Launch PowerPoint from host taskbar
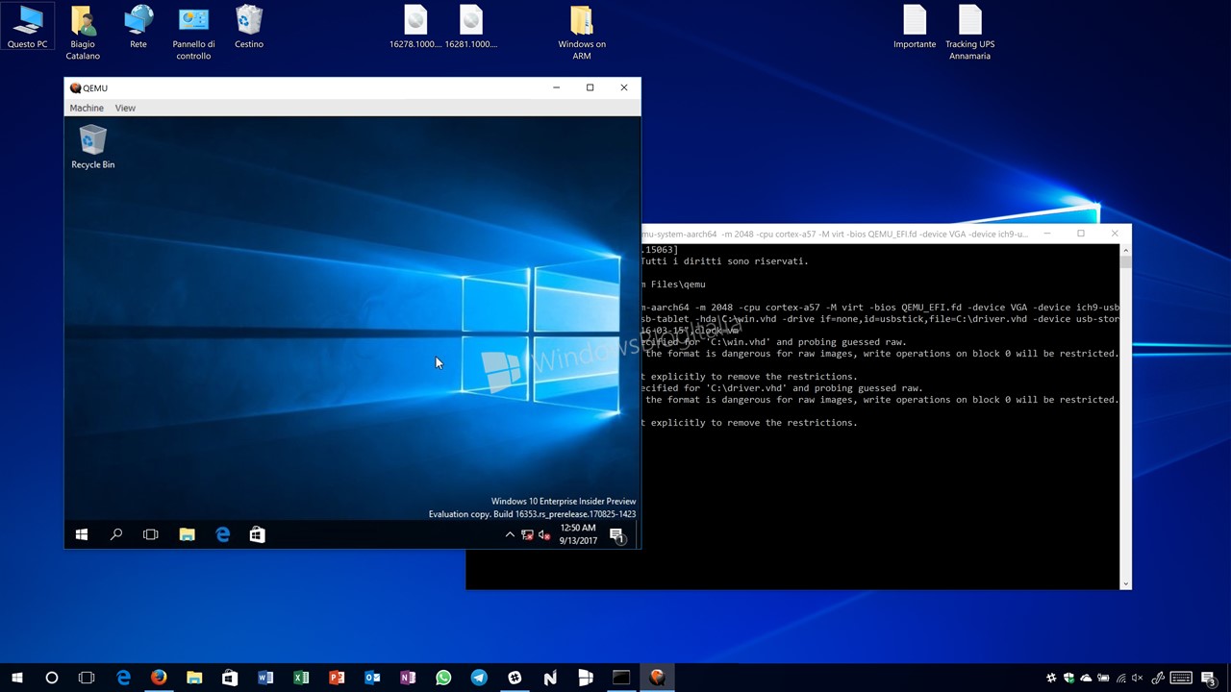The image size is (1231, 692). 337,678
